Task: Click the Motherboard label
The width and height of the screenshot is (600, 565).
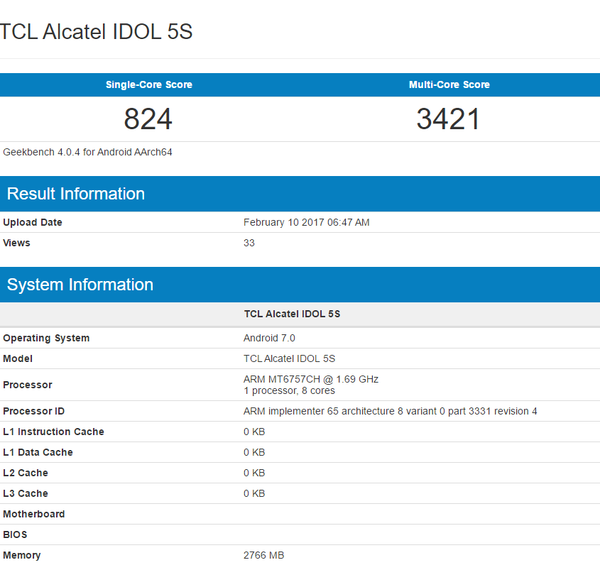Action: click(34, 514)
